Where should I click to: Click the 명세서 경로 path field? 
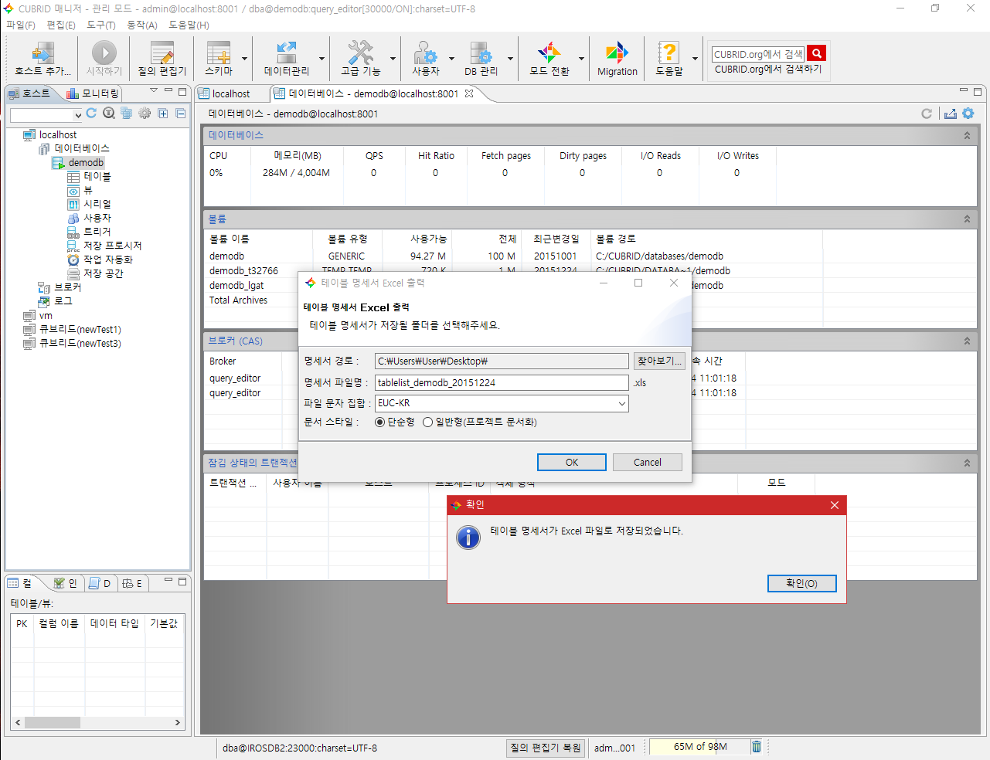[502, 361]
